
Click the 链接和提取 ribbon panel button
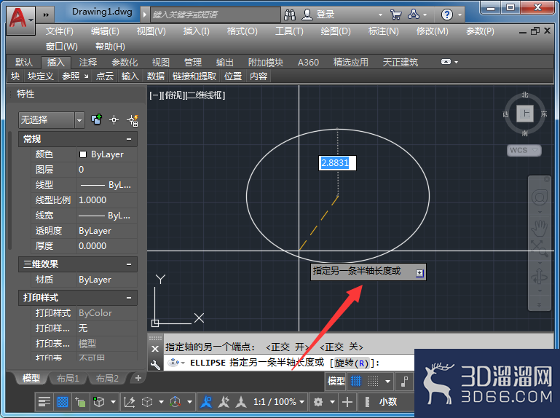(194, 76)
